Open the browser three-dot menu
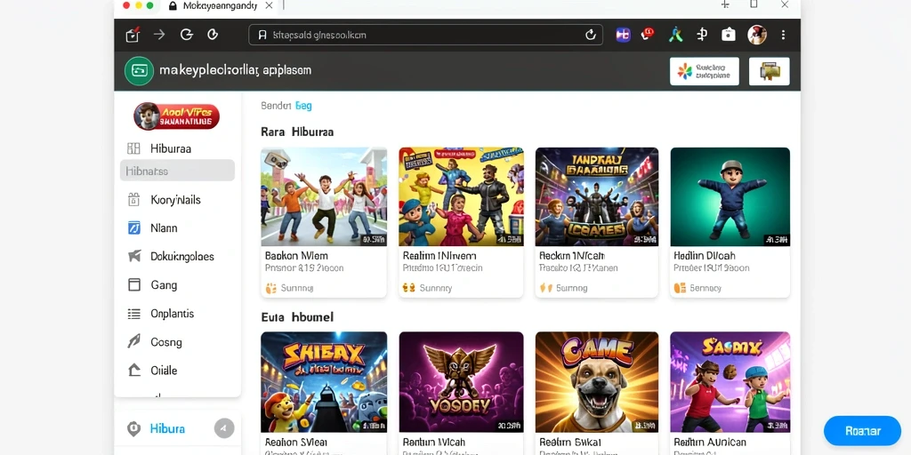 783,35
